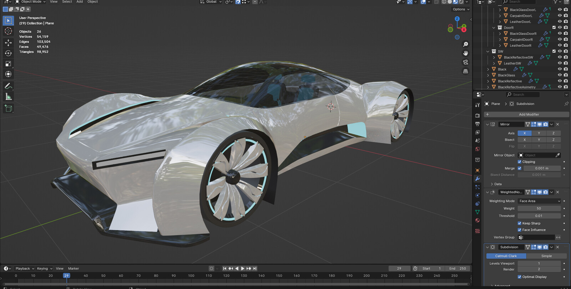Collapse the SW collection in outliner
The height and width of the screenshot is (289, 571).
(x=488, y=51)
